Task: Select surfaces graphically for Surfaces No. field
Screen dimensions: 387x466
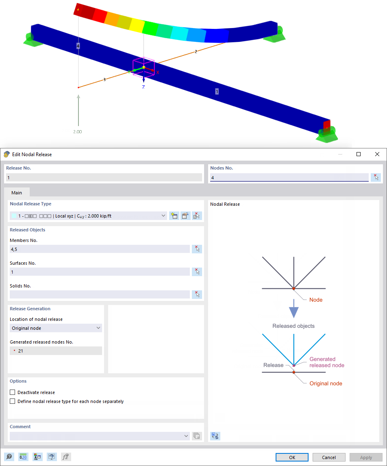Action: pos(197,271)
